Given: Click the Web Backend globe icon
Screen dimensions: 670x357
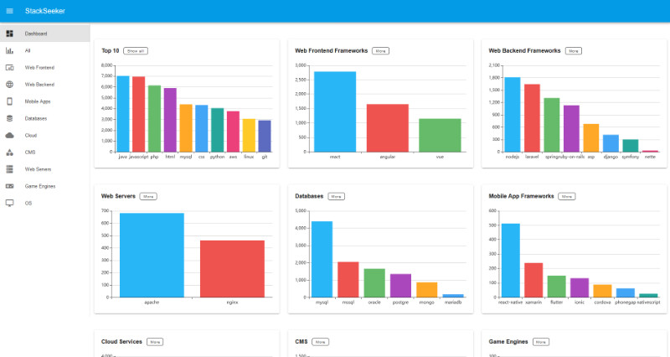Looking at the screenshot, I should coord(9,85).
